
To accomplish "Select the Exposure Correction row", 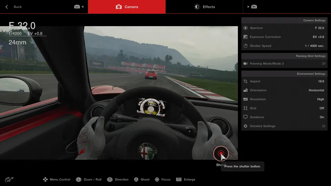I will (284, 37).
